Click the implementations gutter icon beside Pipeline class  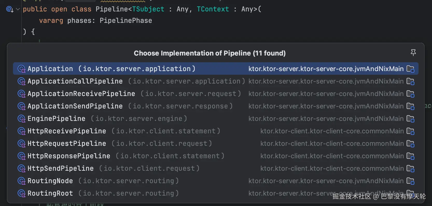pyautogui.click(x=10, y=9)
